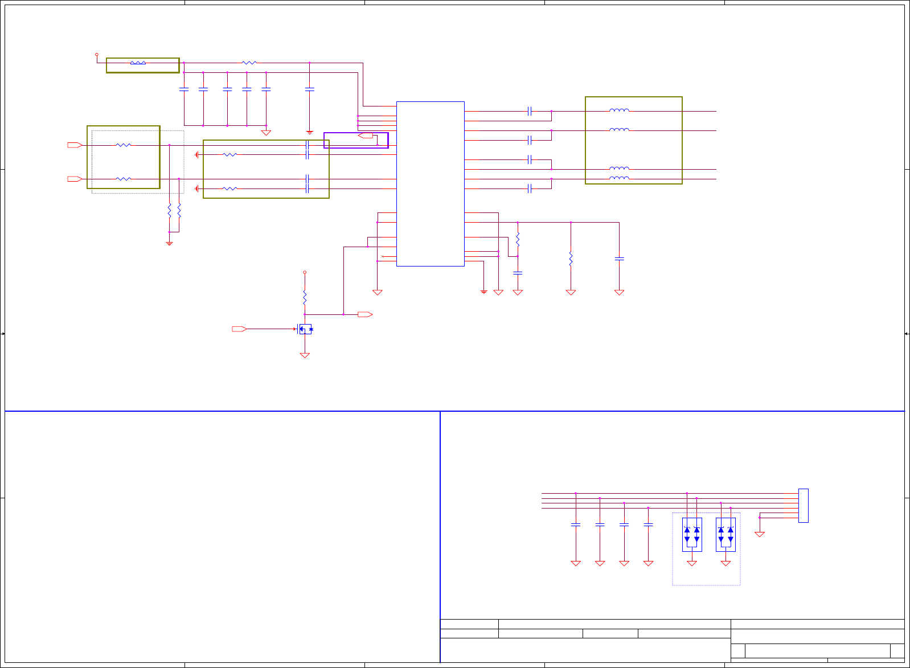The height and width of the screenshot is (668, 910).
Task: Select the upper input port feeding the series resistor
Action: pos(75,145)
